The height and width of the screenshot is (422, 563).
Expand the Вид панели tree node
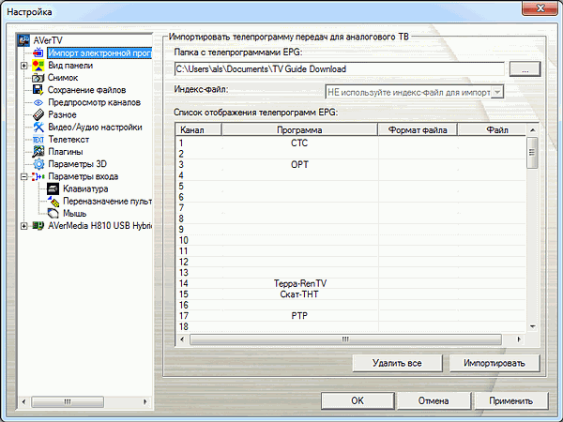click(x=24, y=66)
